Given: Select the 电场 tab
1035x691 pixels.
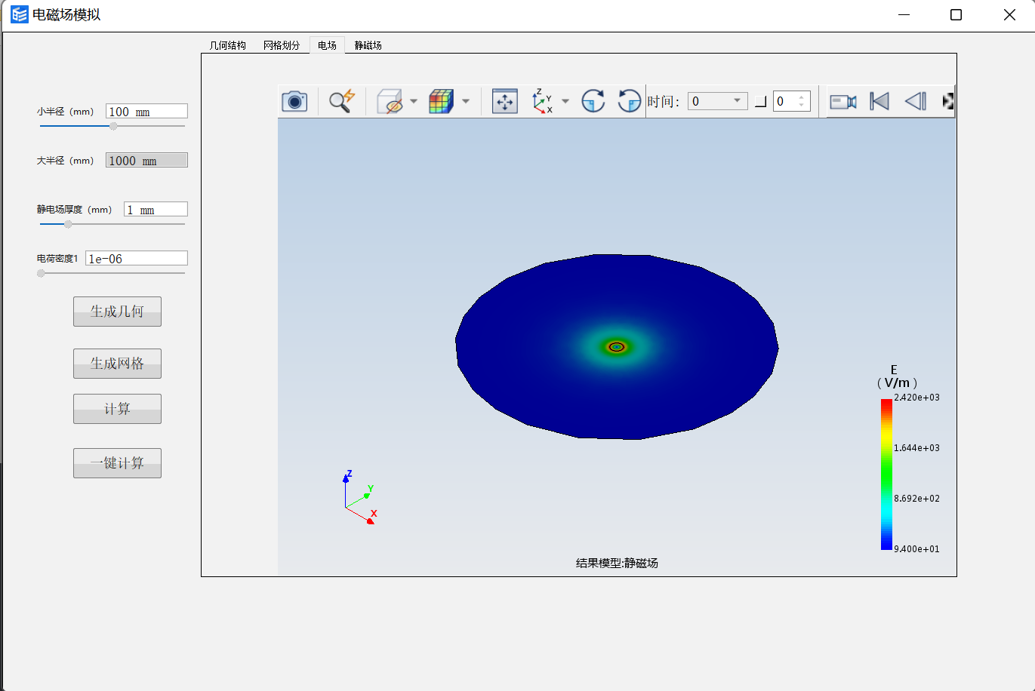Looking at the screenshot, I should pos(327,45).
